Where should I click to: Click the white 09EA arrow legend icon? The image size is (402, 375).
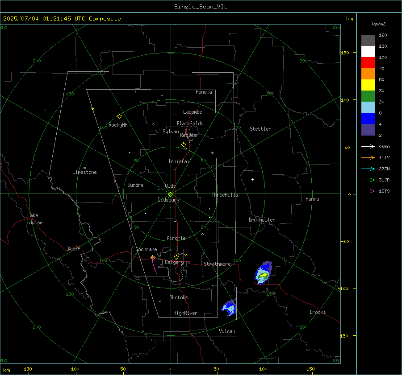tap(368, 146)
